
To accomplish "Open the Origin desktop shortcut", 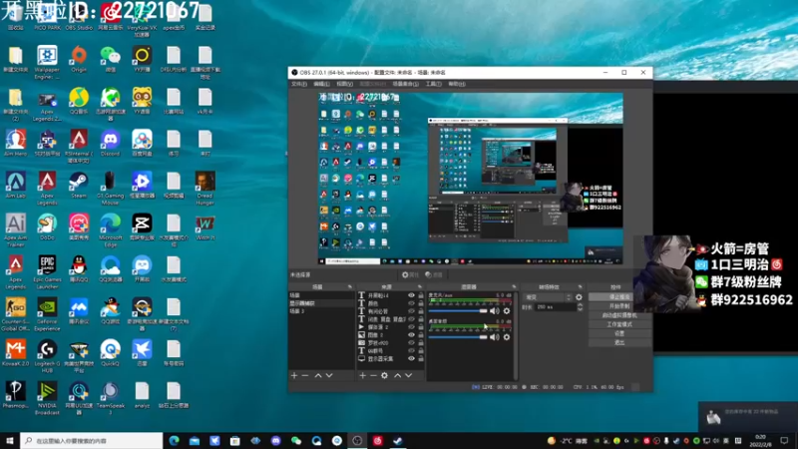I will (x=79, y=59).
